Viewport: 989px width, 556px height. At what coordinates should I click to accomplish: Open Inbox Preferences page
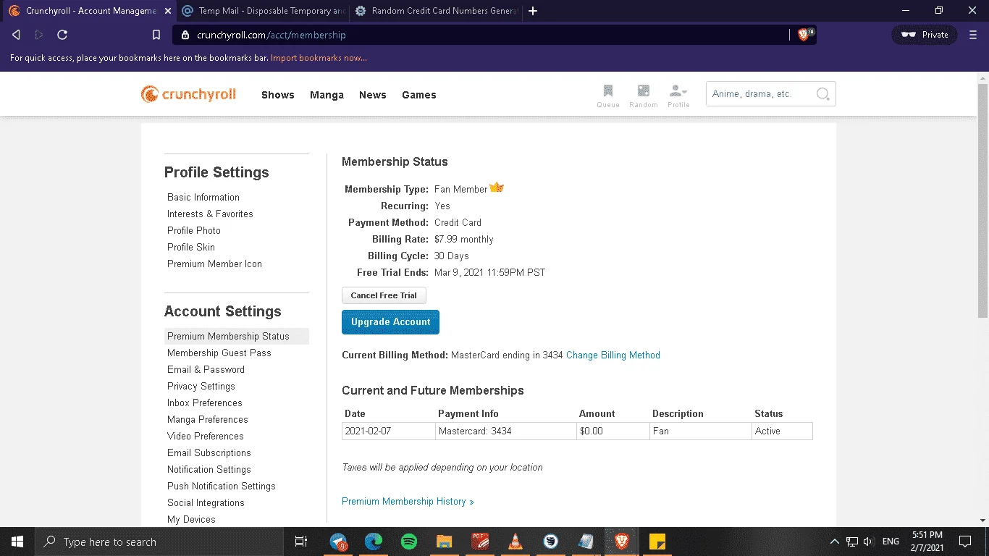click(x=205, y=403)
